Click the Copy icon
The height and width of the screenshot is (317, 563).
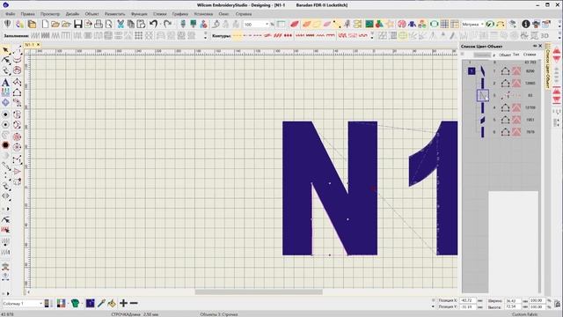pos(131,24)
